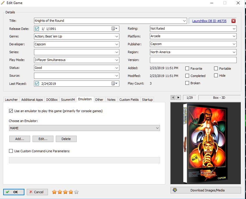Click the Edit... emulator button
Viewport: 246px width, 199px height.
click(43, 139)
